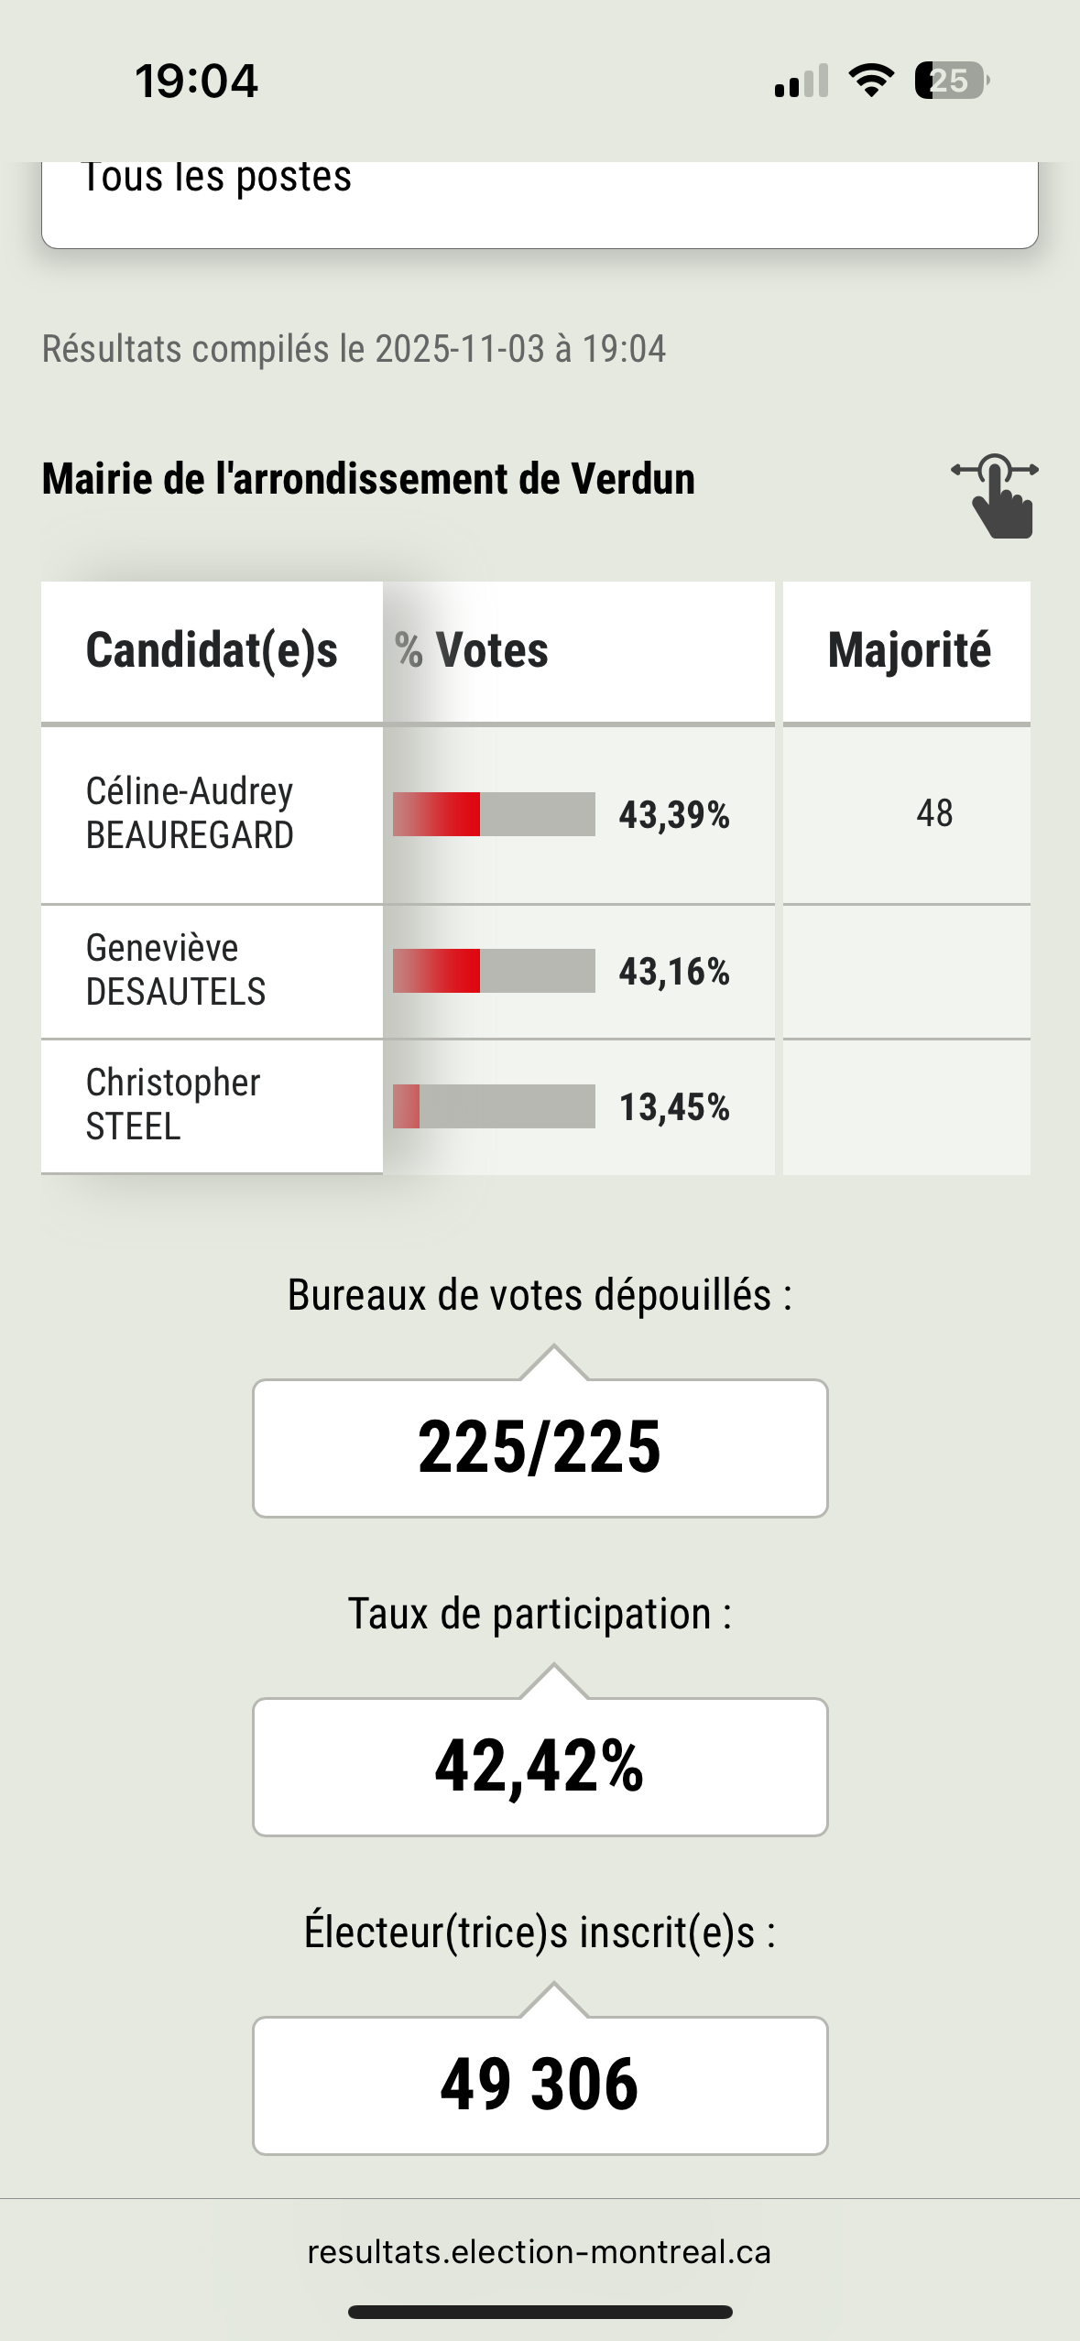Tap the cellular signal bars icon
This screenshot has width=1080, height=2341.
[x=802, y=81]
